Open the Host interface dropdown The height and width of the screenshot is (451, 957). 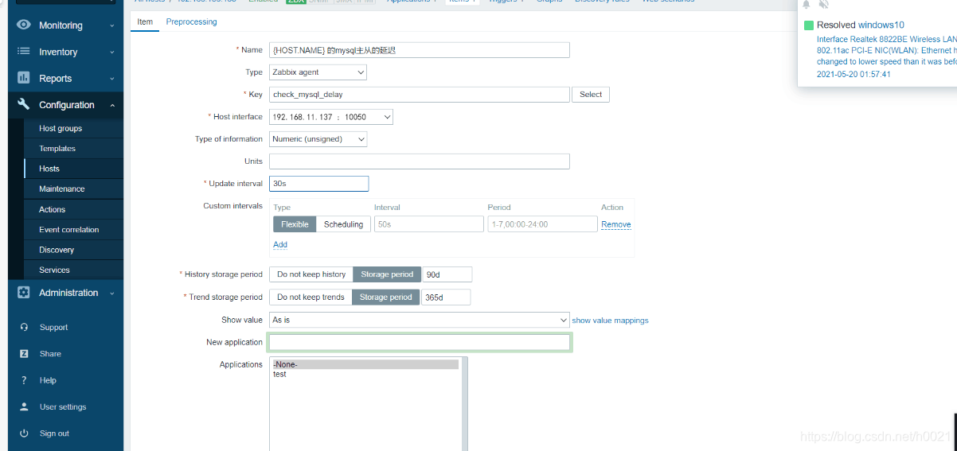pyautogui.click(x=331, y=117)
